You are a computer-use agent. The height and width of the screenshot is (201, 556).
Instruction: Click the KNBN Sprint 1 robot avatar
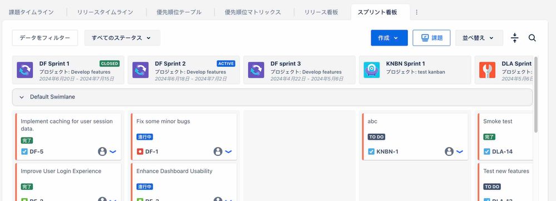coord(372,70)
